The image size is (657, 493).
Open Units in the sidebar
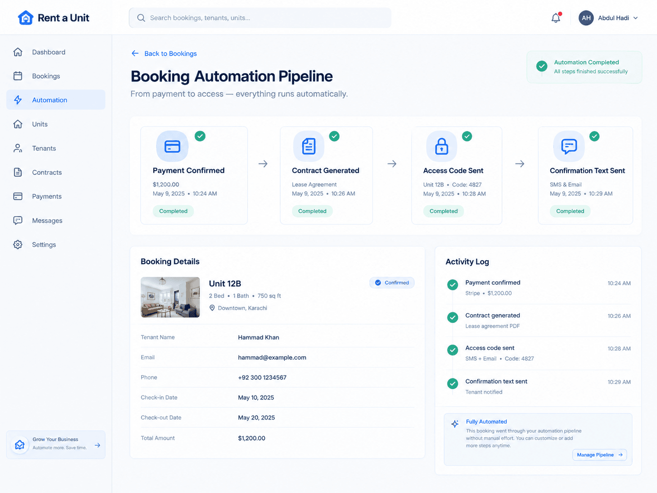tap(56, 124)
